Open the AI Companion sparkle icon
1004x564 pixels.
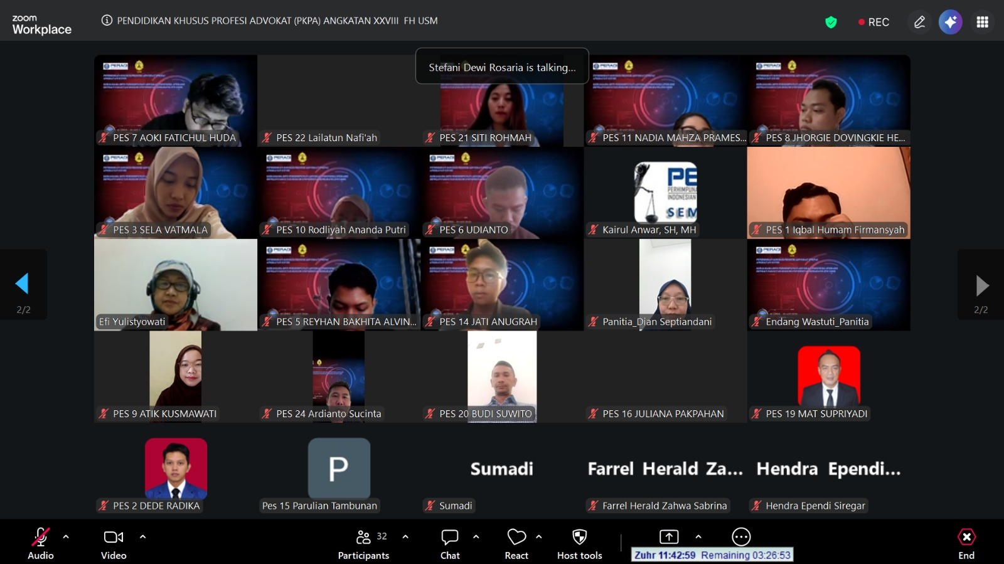pyautogui.click(x=950, y=22)
